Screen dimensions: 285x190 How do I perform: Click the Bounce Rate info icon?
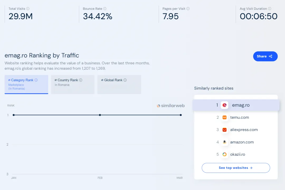pos(105,8)
